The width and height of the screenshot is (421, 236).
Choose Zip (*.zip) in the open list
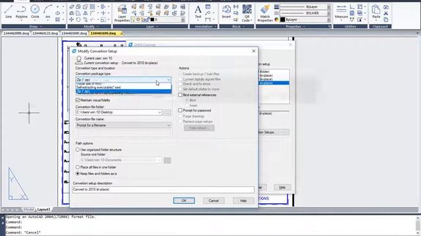pyautogui.click(x=124, y=91)
